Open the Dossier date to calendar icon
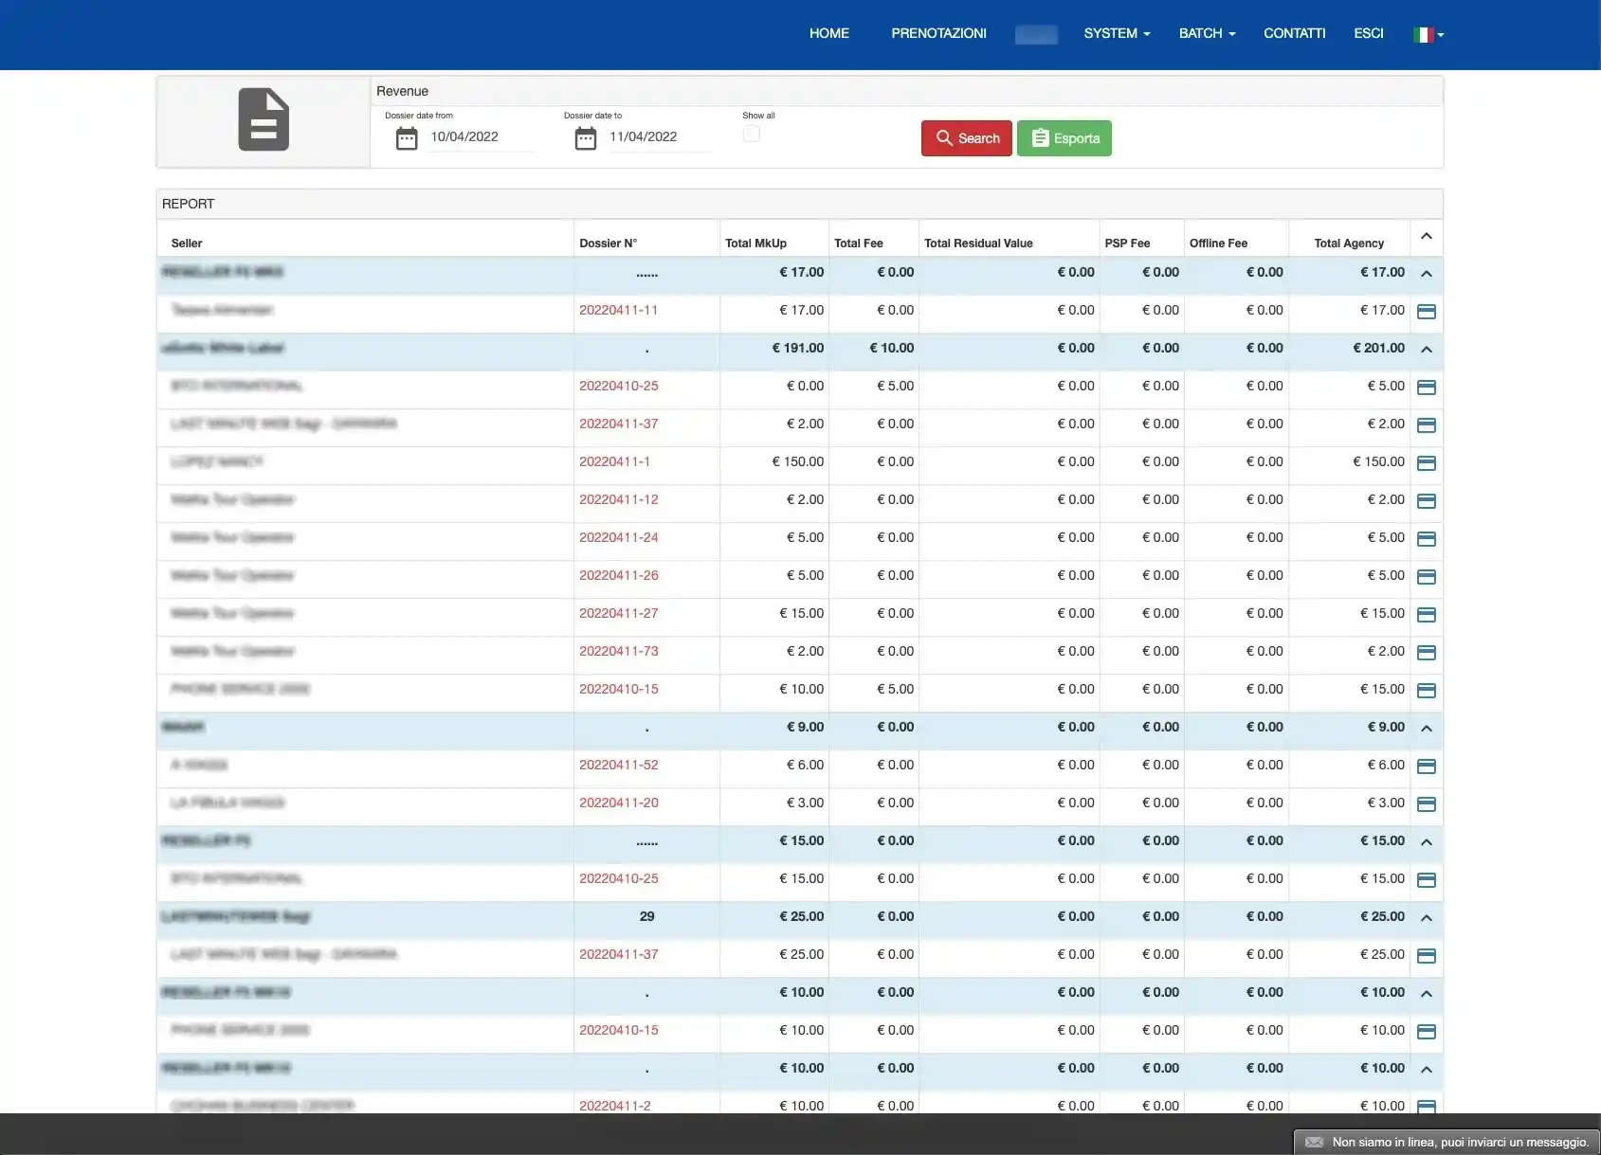The image size is (1601, 1155). (x=586, y=139)
